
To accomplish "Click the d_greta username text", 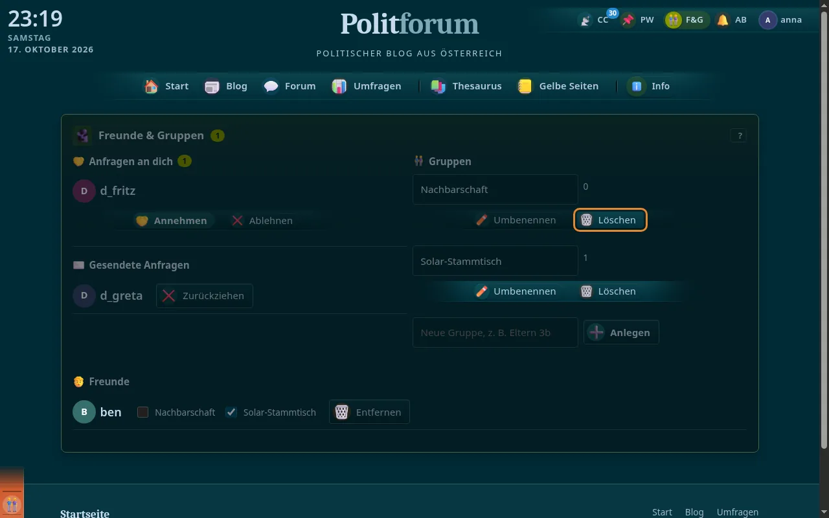I will [x=122, y=296].
